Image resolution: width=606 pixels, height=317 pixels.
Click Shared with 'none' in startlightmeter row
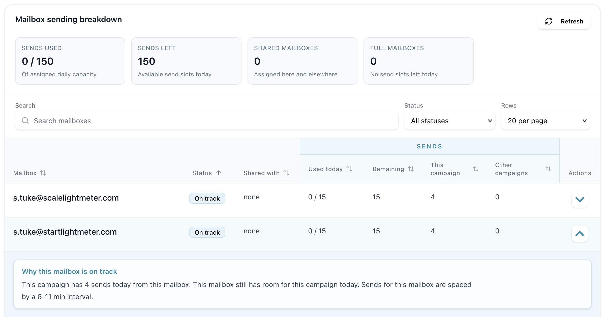tap(251, 231)
